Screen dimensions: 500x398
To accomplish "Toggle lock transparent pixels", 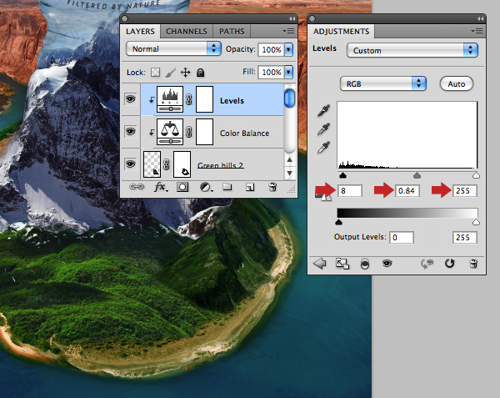I will coord(155,72).
